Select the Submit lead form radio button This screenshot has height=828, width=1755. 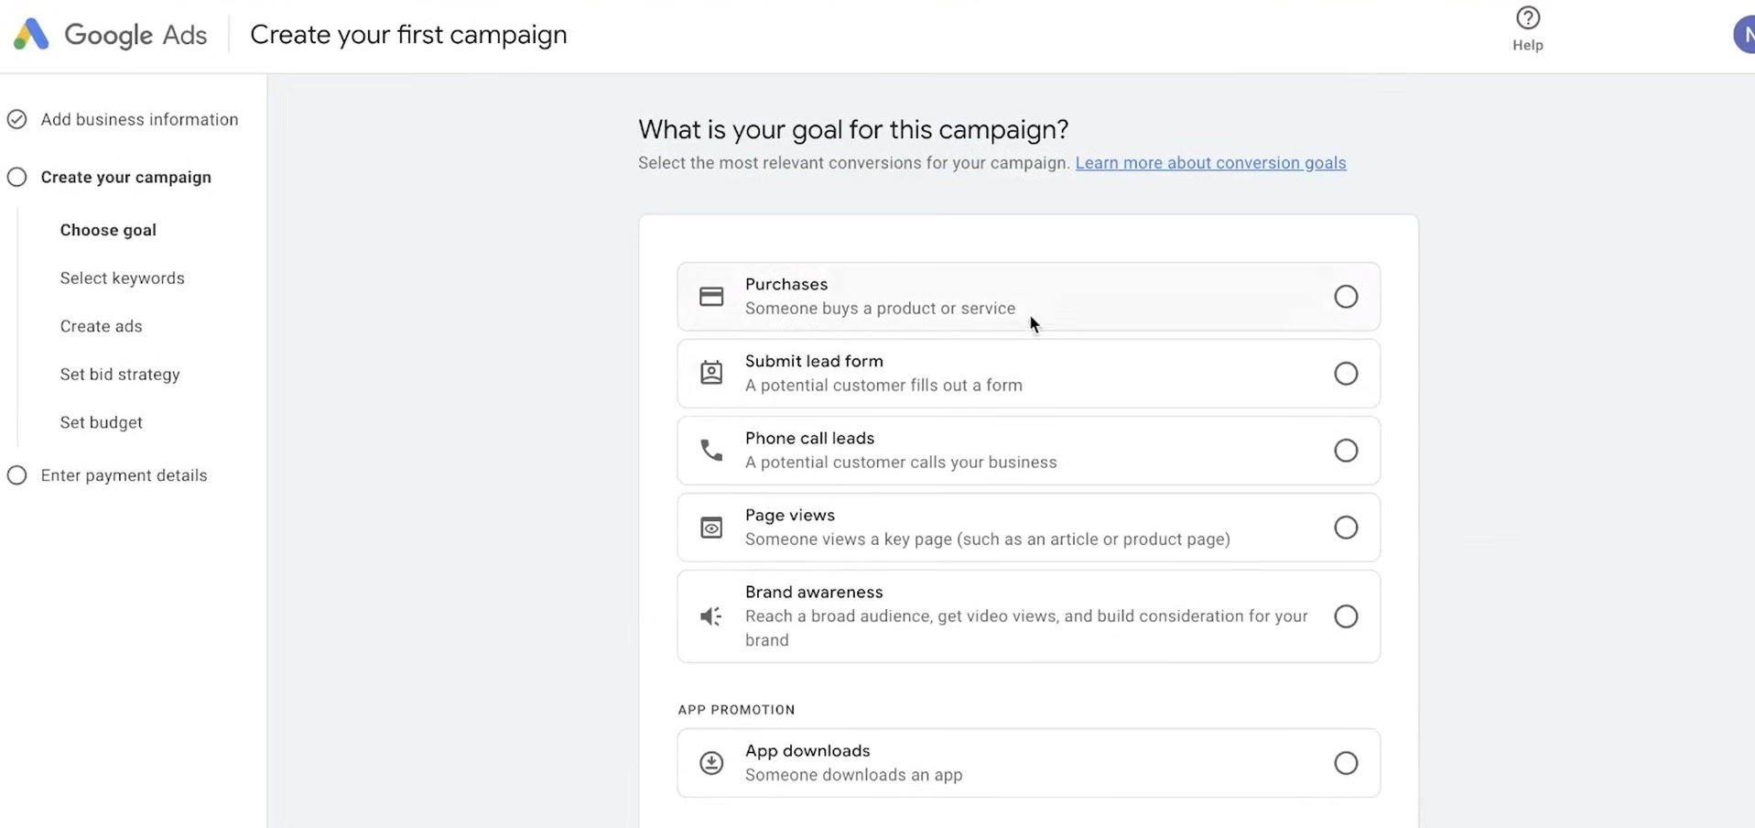[1346, 374]
